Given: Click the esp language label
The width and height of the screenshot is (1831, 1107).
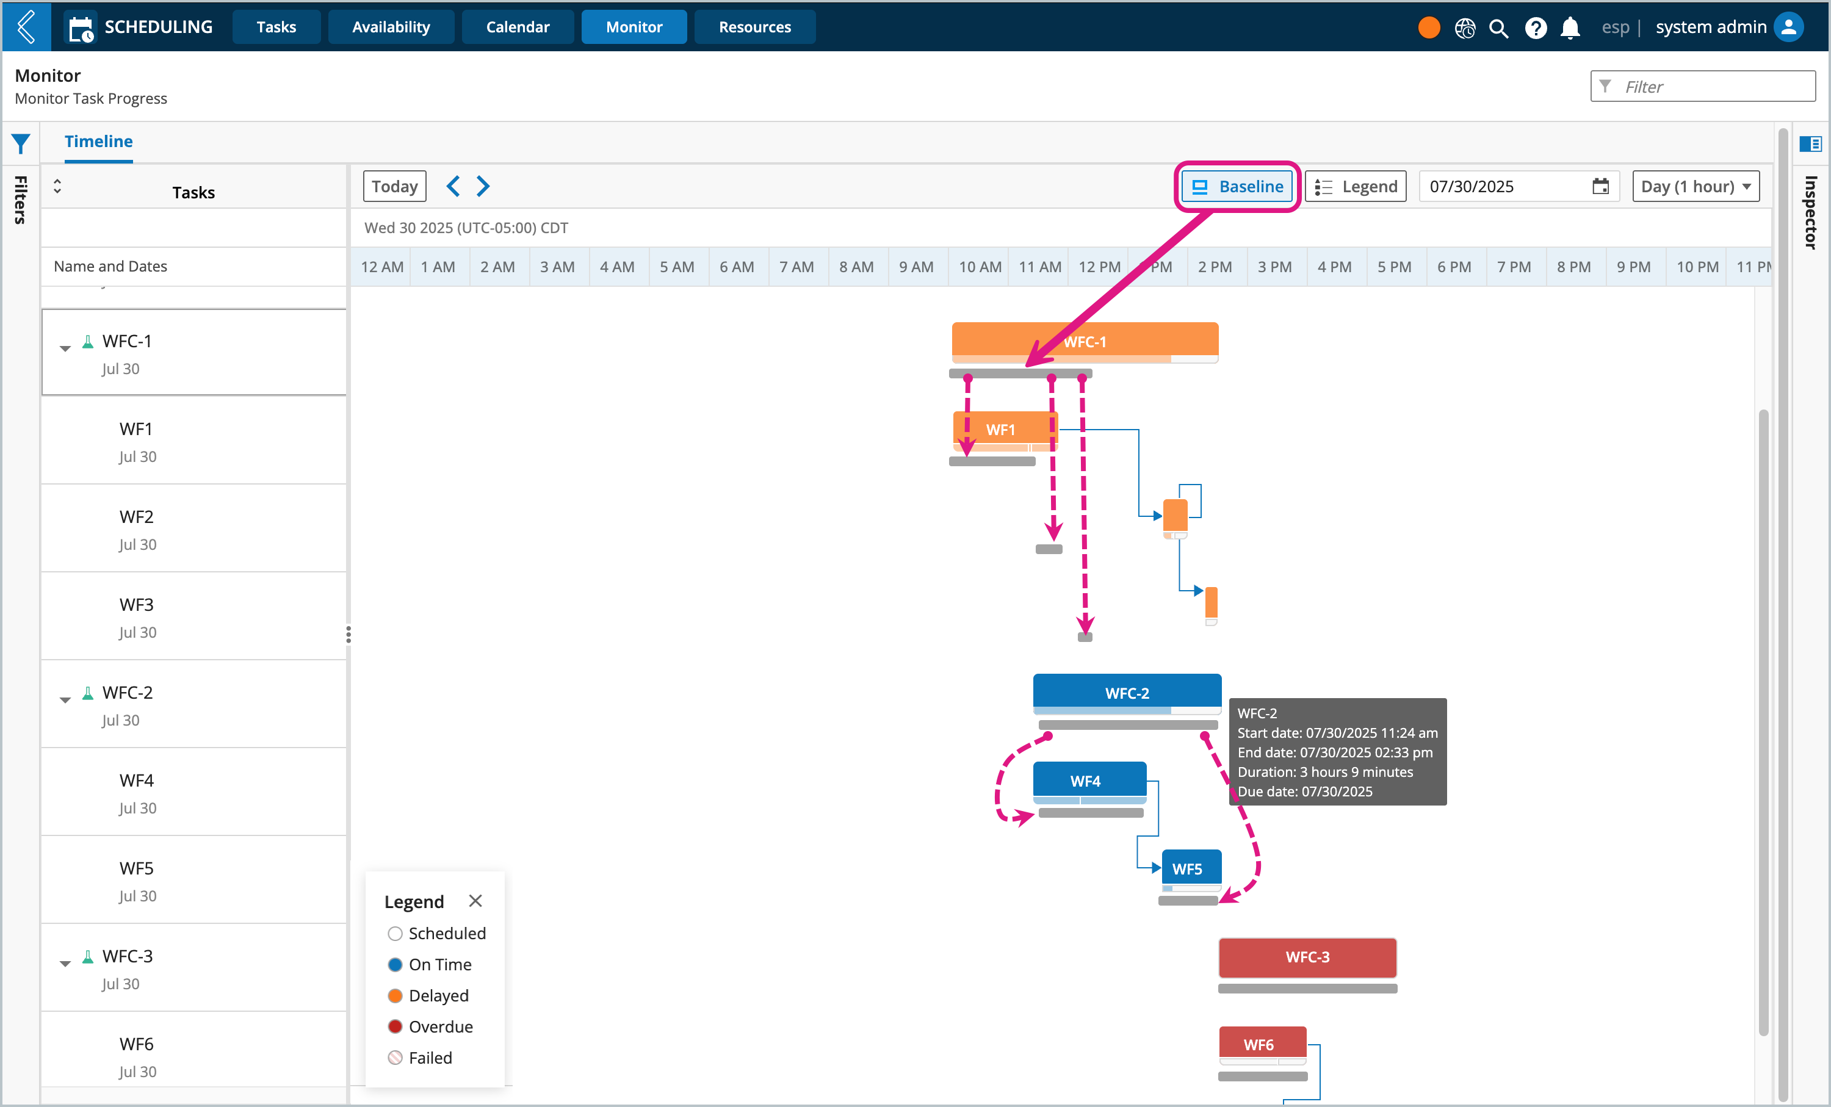Looking at the screenshot, I should click(x=1615, y=27).
